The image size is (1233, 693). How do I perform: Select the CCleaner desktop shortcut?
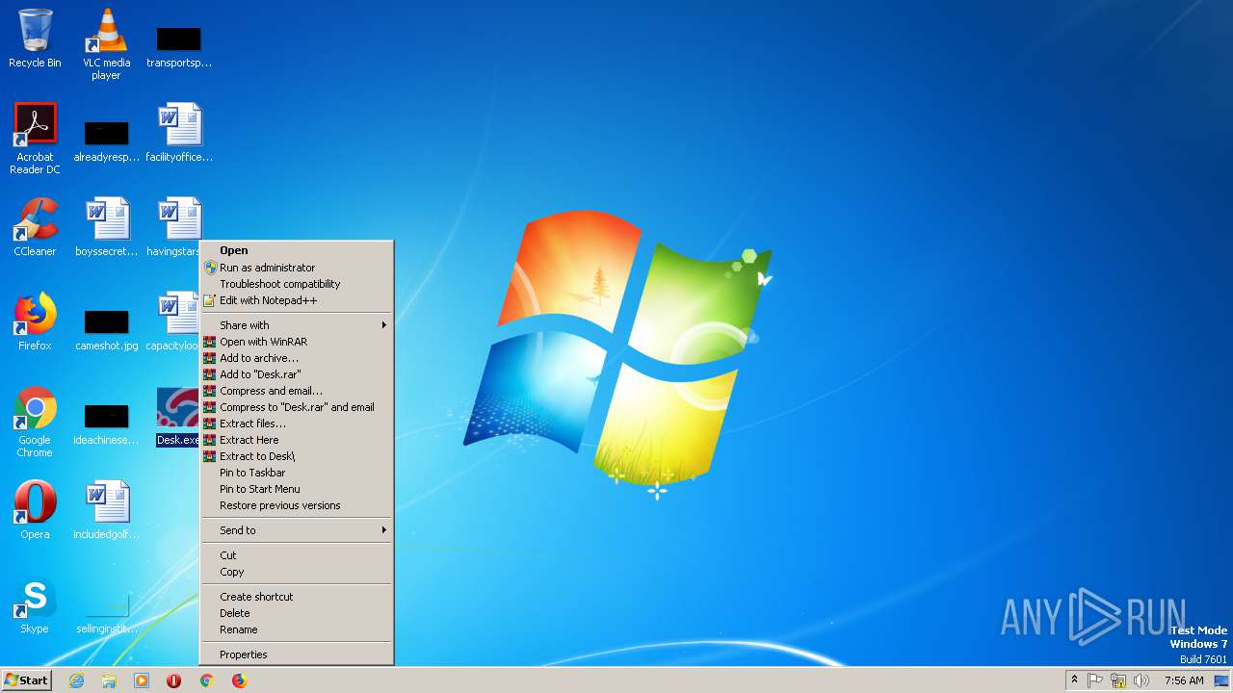35,227
